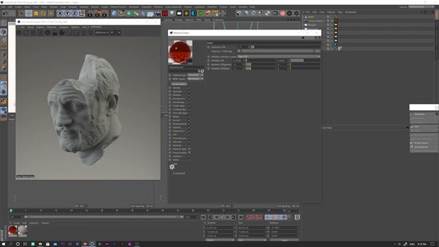This screenshot has width=439, height=247.
Task: Adjust the Dielectric 1/IOR map slider
Action: 277,51
